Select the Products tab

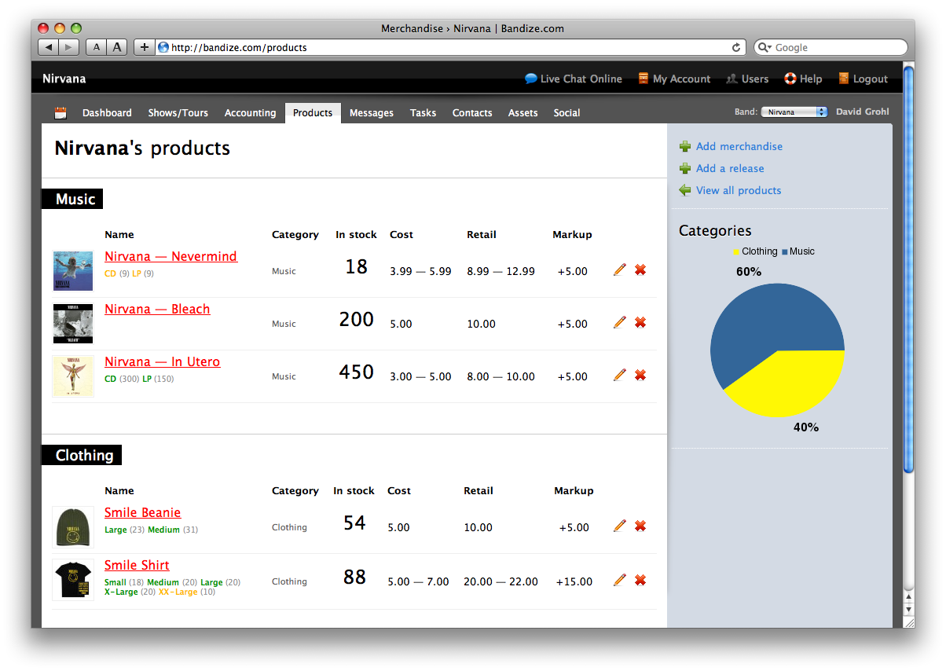(313, 113)
